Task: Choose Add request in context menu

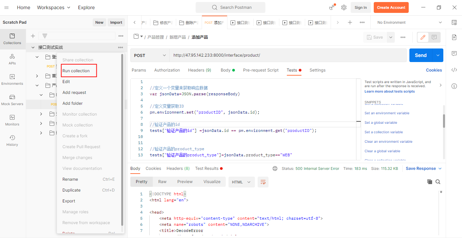Action: point(74,93)
